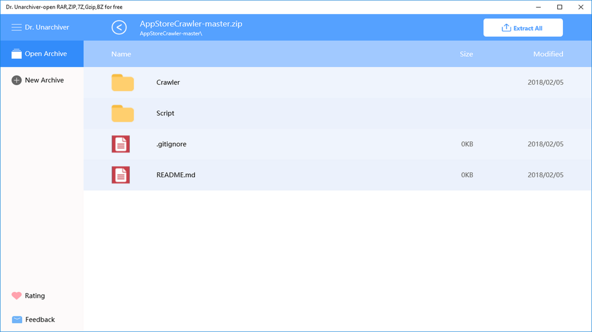Open the Rating link
592x332 pixels.
point(35,296)
